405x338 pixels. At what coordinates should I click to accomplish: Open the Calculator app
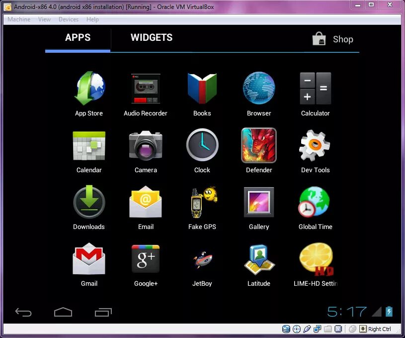coord(316,89)
